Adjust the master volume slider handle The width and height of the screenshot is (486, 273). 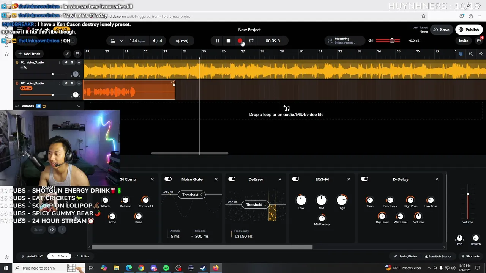(392, 41)
